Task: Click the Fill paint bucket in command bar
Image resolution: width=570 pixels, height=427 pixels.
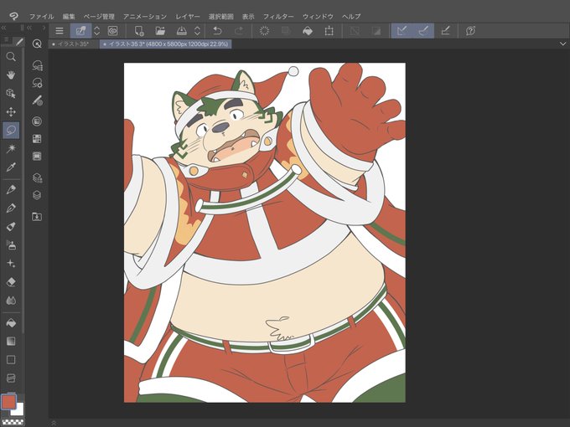Action: coord(308,31)
